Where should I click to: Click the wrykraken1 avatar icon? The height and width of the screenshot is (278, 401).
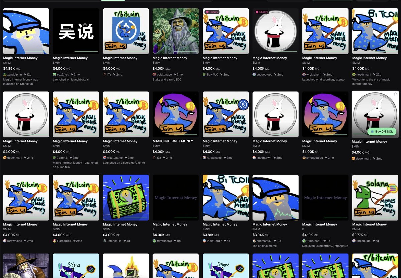click(304, 75)
